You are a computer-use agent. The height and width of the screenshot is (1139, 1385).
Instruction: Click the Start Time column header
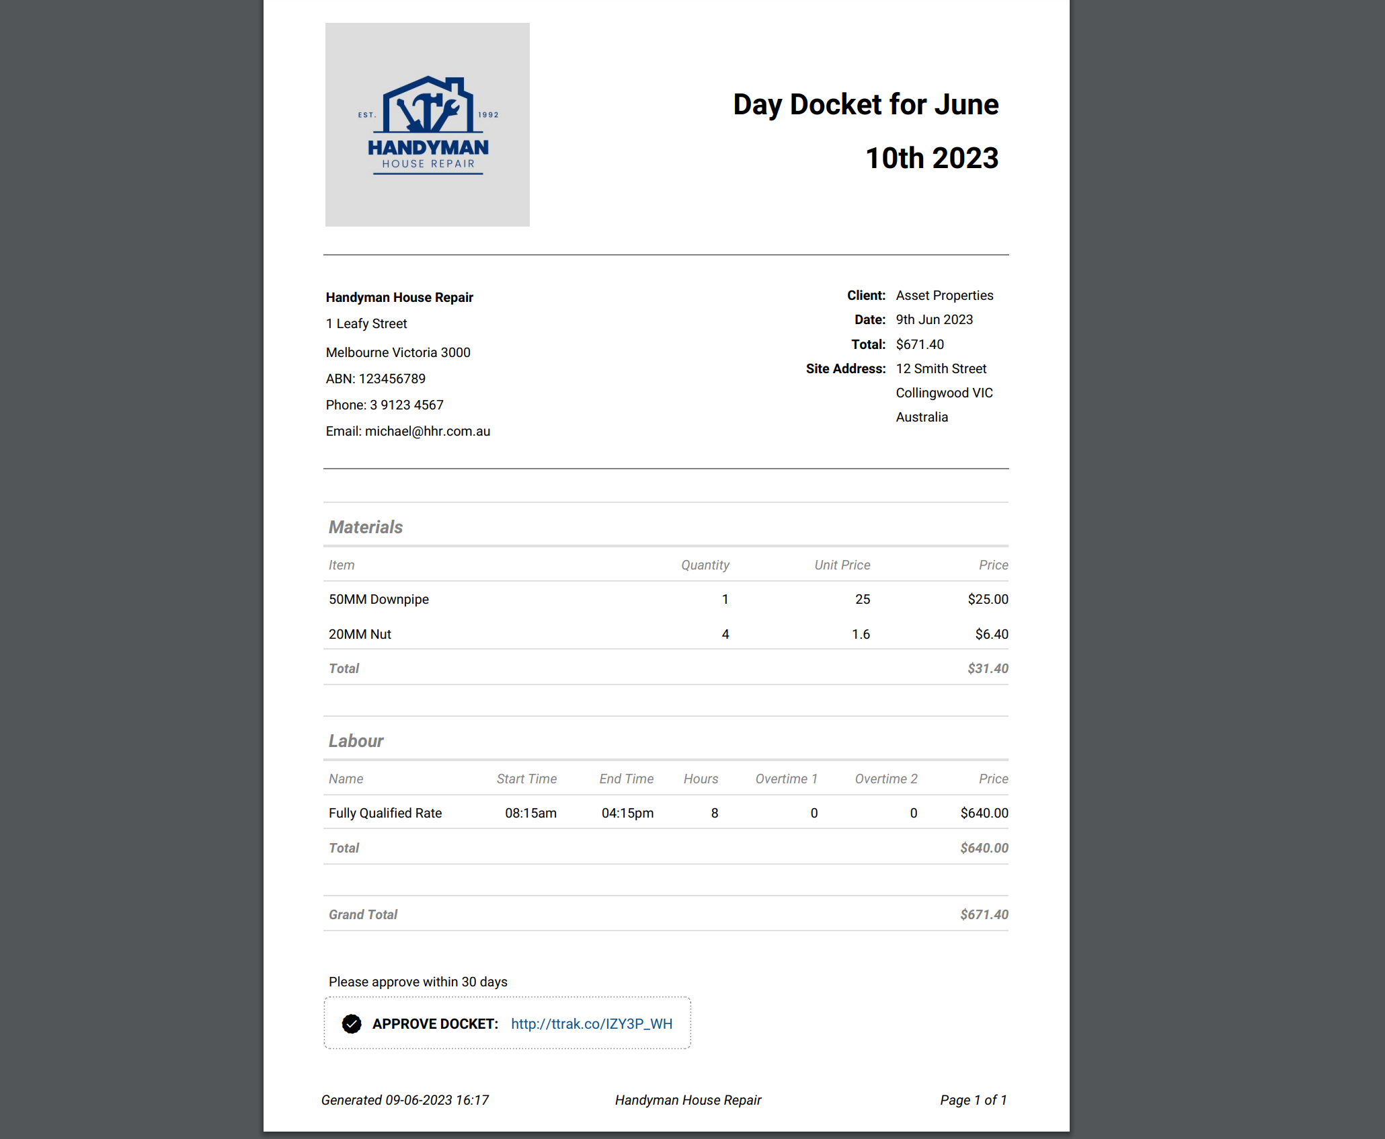(526, 779)
